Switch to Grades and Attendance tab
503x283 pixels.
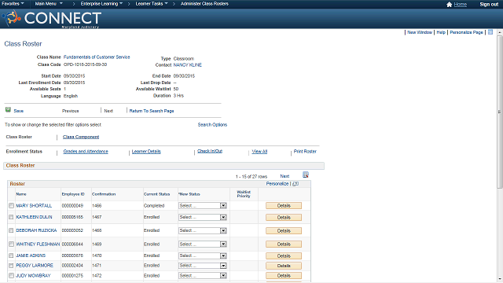[x=86, y=152]
